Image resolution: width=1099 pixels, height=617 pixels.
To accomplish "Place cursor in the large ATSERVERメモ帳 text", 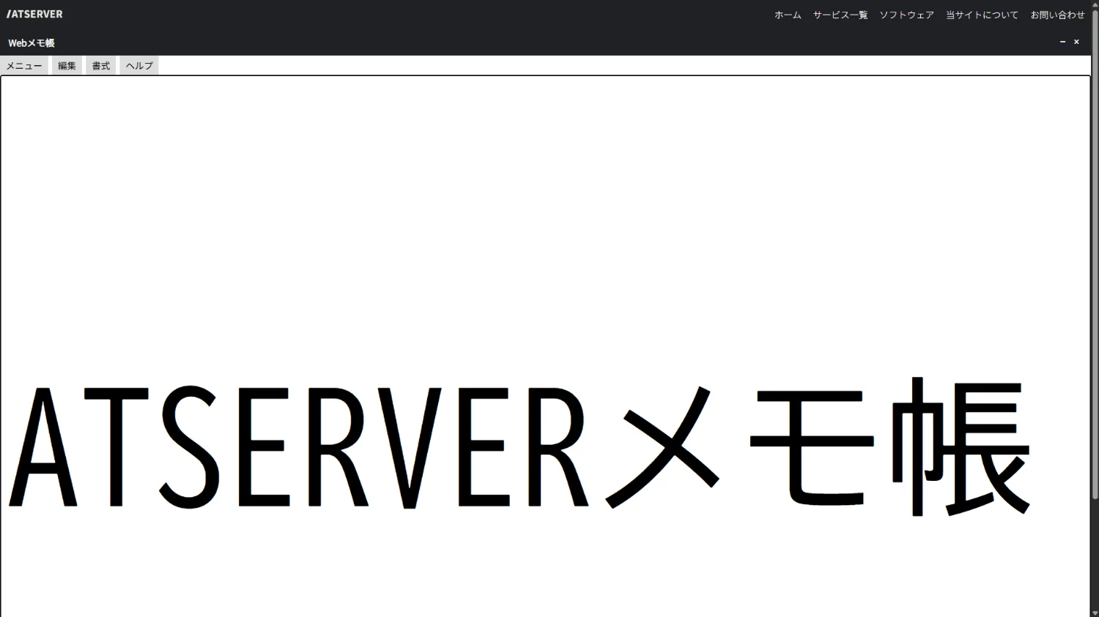I will click(x=513, y=446).
